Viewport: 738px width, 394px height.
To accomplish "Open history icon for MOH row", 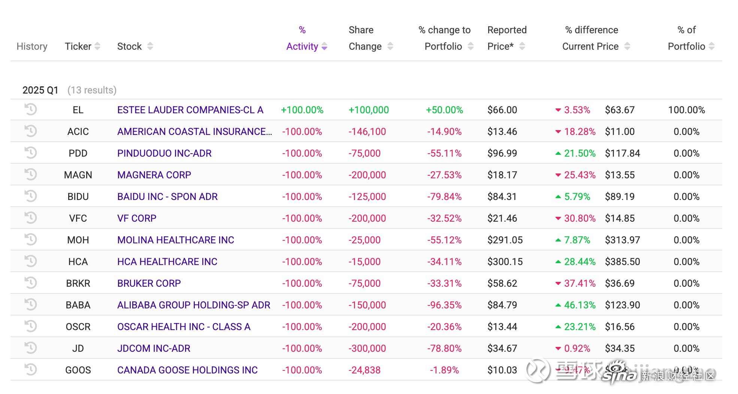I will 31,239.
